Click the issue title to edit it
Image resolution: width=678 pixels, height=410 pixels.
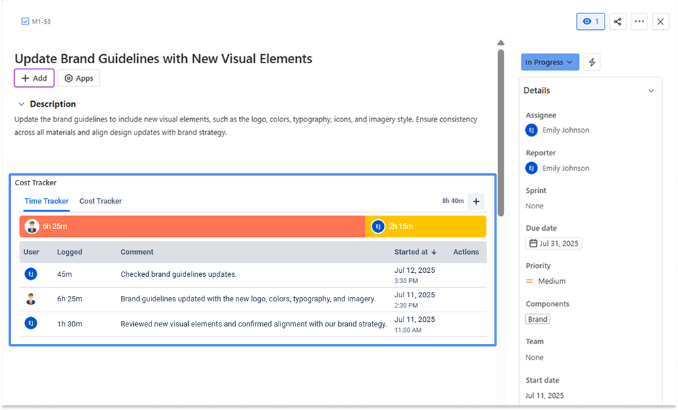pyautogui.click(x=164, y=58)
